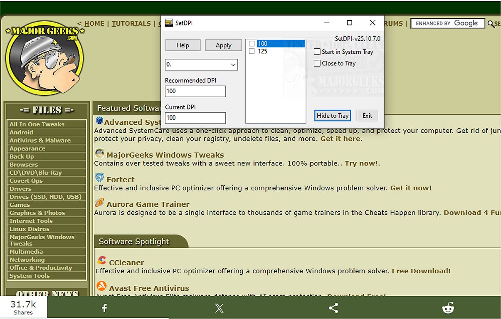Screen dimensions: 501x319
Task: Open Graphics & Photos category
Action: pos(37,213)
